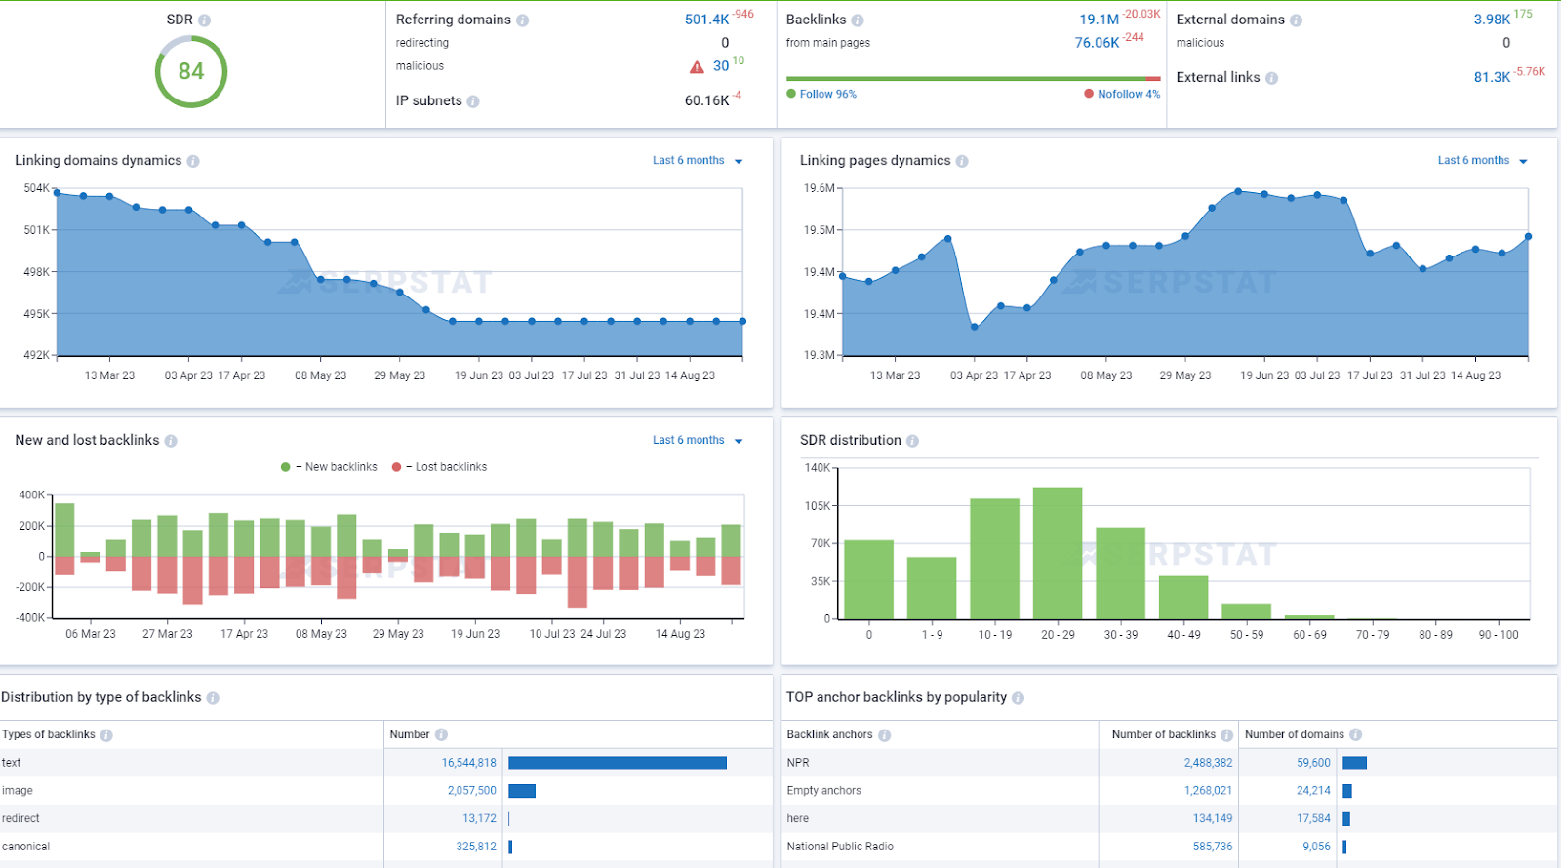Open the 19.1M backlinks total
The height and width of the screenshot is (868, 1561).
click(1099, 20)
